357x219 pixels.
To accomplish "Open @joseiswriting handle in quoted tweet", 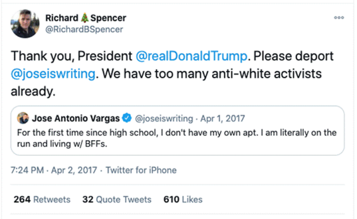I will (x=164, y=118).
